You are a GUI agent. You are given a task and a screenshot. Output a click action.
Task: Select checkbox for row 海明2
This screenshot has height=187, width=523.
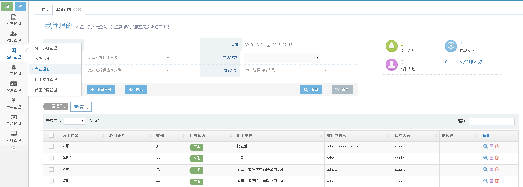51,146
